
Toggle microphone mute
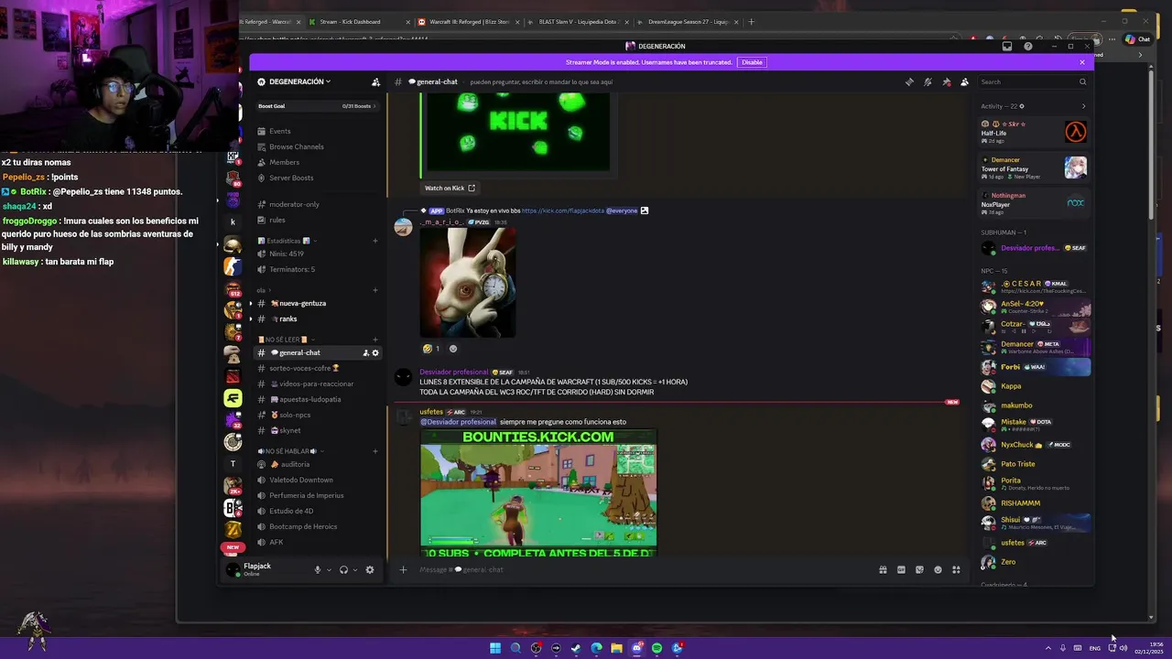point(318,569)
